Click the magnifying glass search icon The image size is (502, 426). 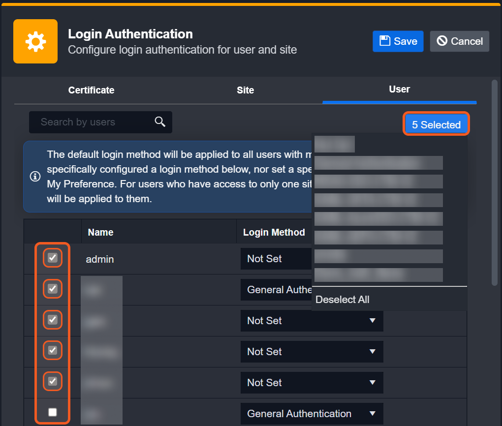pos(160,122)
